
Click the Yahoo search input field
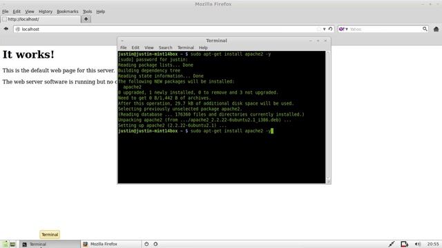coord(385,29)
